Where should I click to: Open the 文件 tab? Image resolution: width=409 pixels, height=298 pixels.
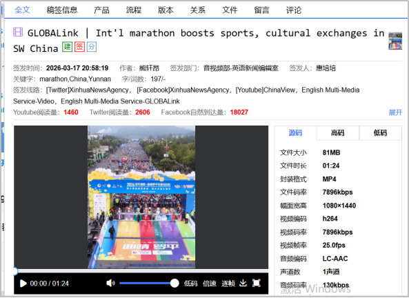click(230, 10)
